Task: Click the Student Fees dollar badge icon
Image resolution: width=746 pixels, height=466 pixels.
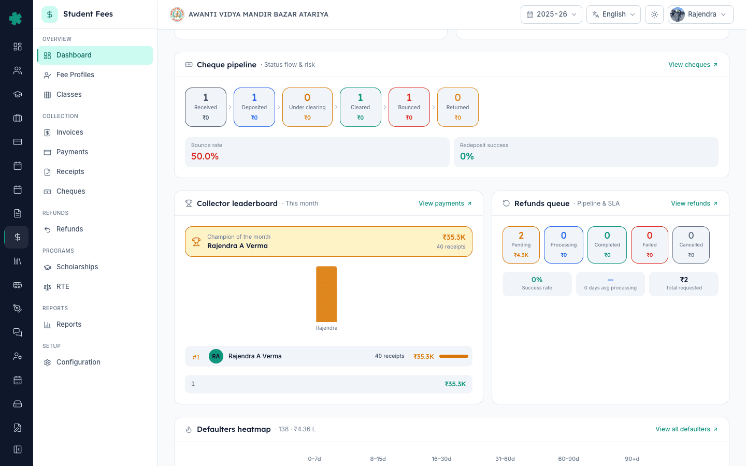Action: (x=50, y=14)
